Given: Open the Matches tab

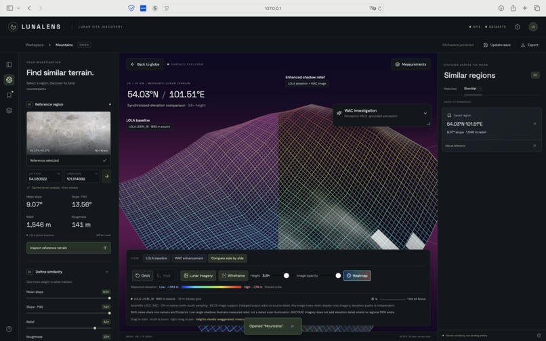Looking at the screenshot, I should point(450,89).
